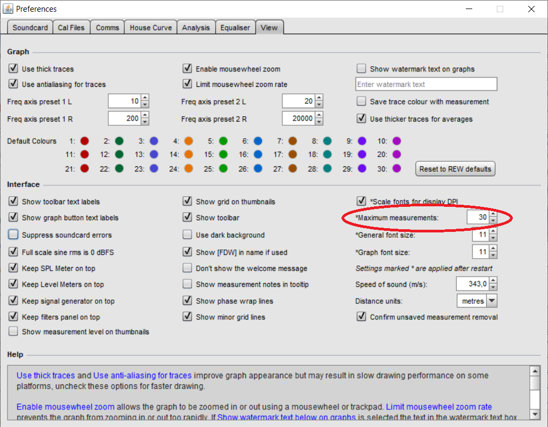548x427 pixels.
Task: Click the Enter watermark text field
Action: pos(426,84)
